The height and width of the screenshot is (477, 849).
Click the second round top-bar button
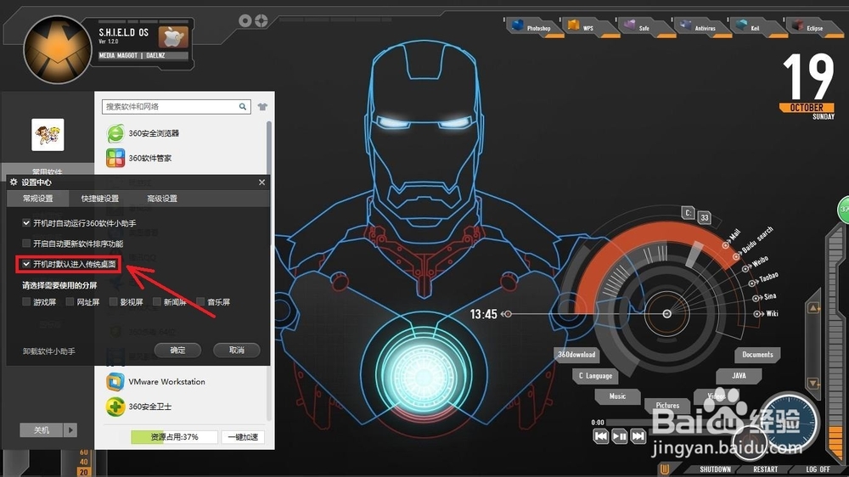point(261,20)
